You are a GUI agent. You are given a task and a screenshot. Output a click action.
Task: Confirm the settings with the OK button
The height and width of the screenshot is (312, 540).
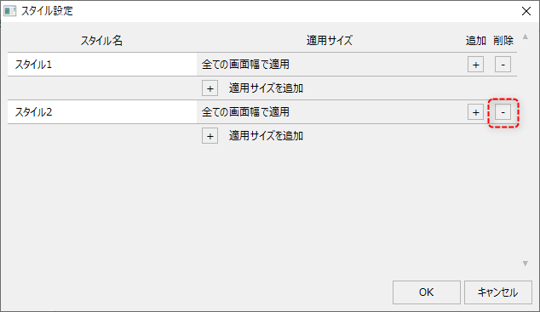point(427,292)
